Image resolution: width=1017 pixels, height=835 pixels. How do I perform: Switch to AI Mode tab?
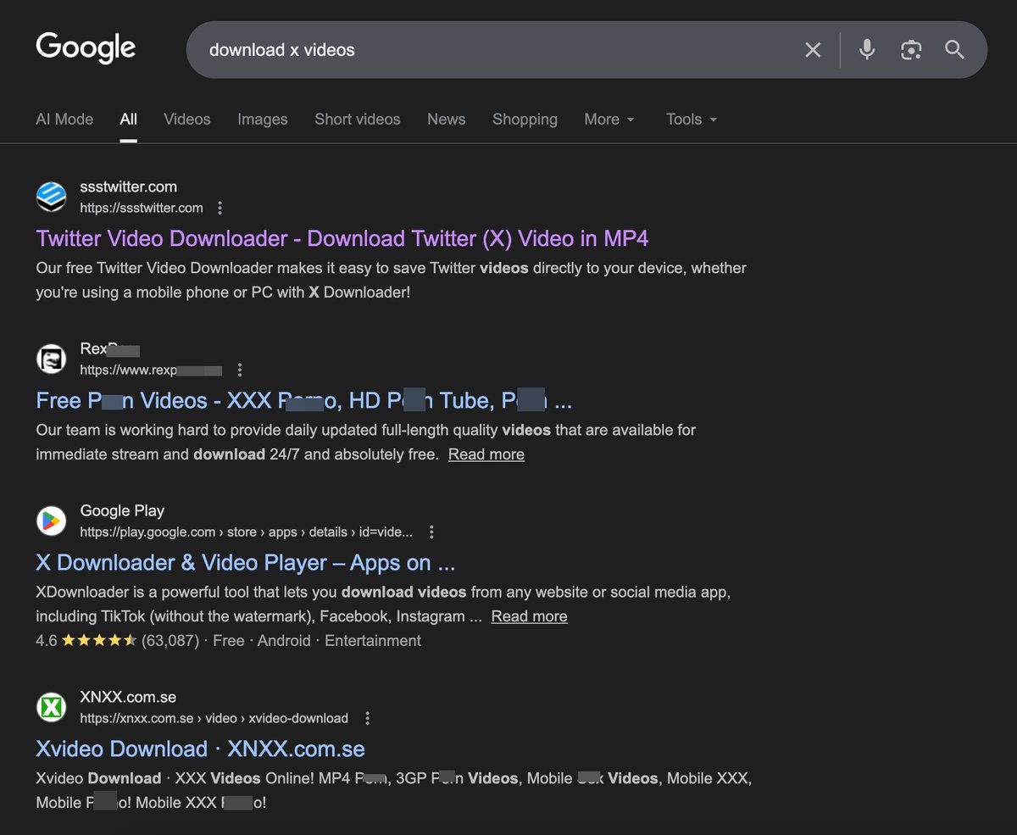(x=64, y=120)
